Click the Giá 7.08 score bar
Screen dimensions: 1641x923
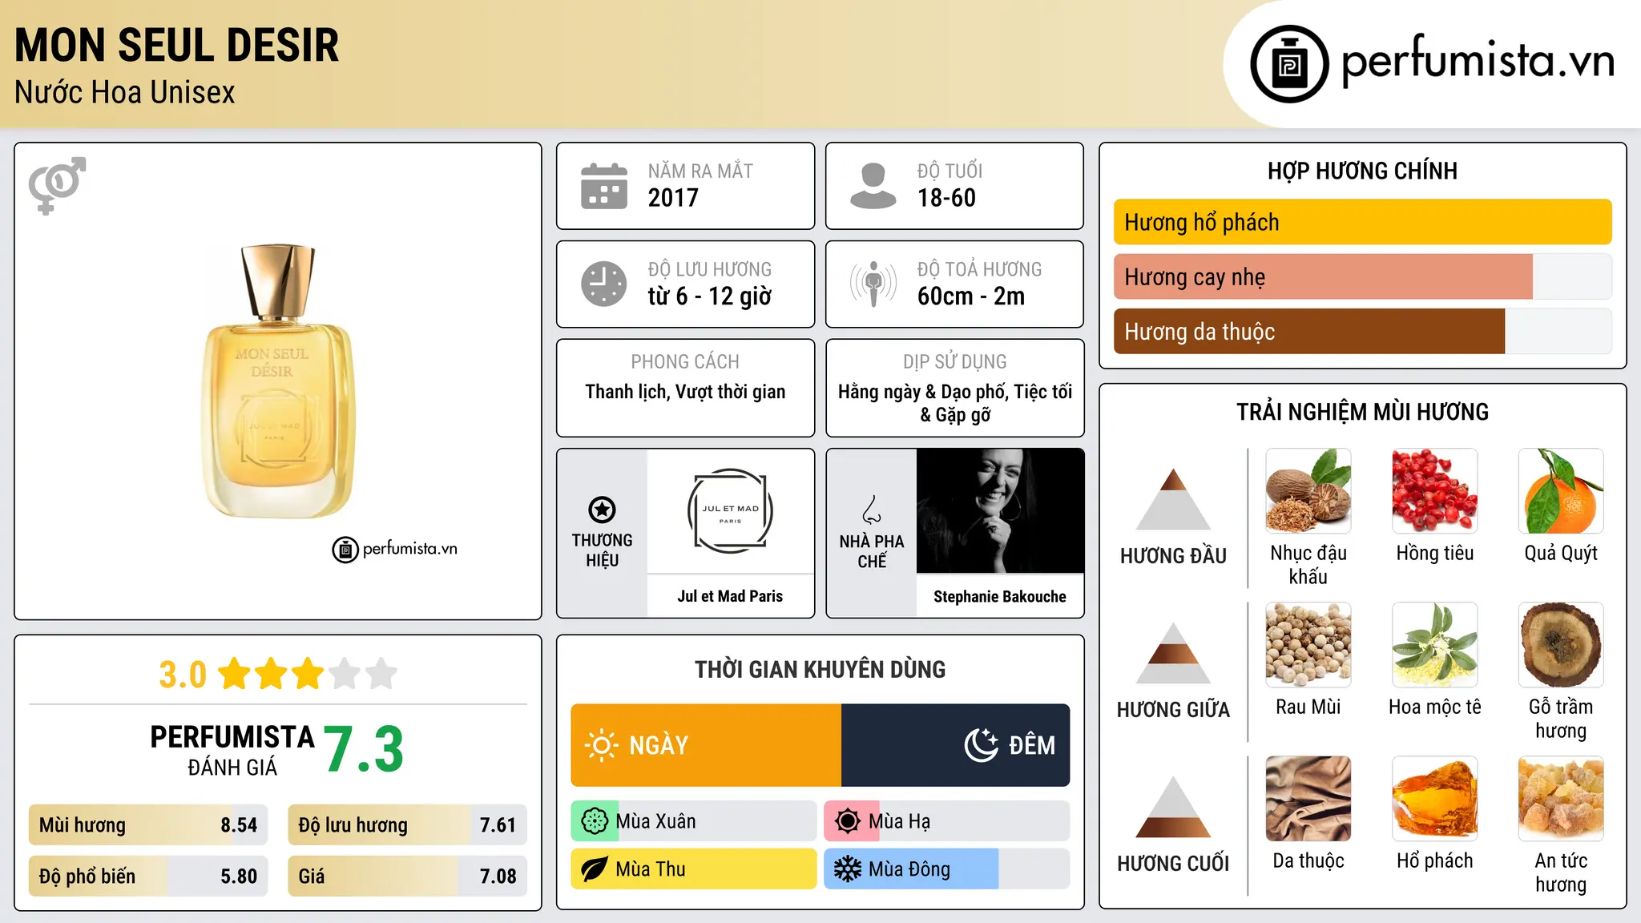pyautogui.click(x=407, y=877)
